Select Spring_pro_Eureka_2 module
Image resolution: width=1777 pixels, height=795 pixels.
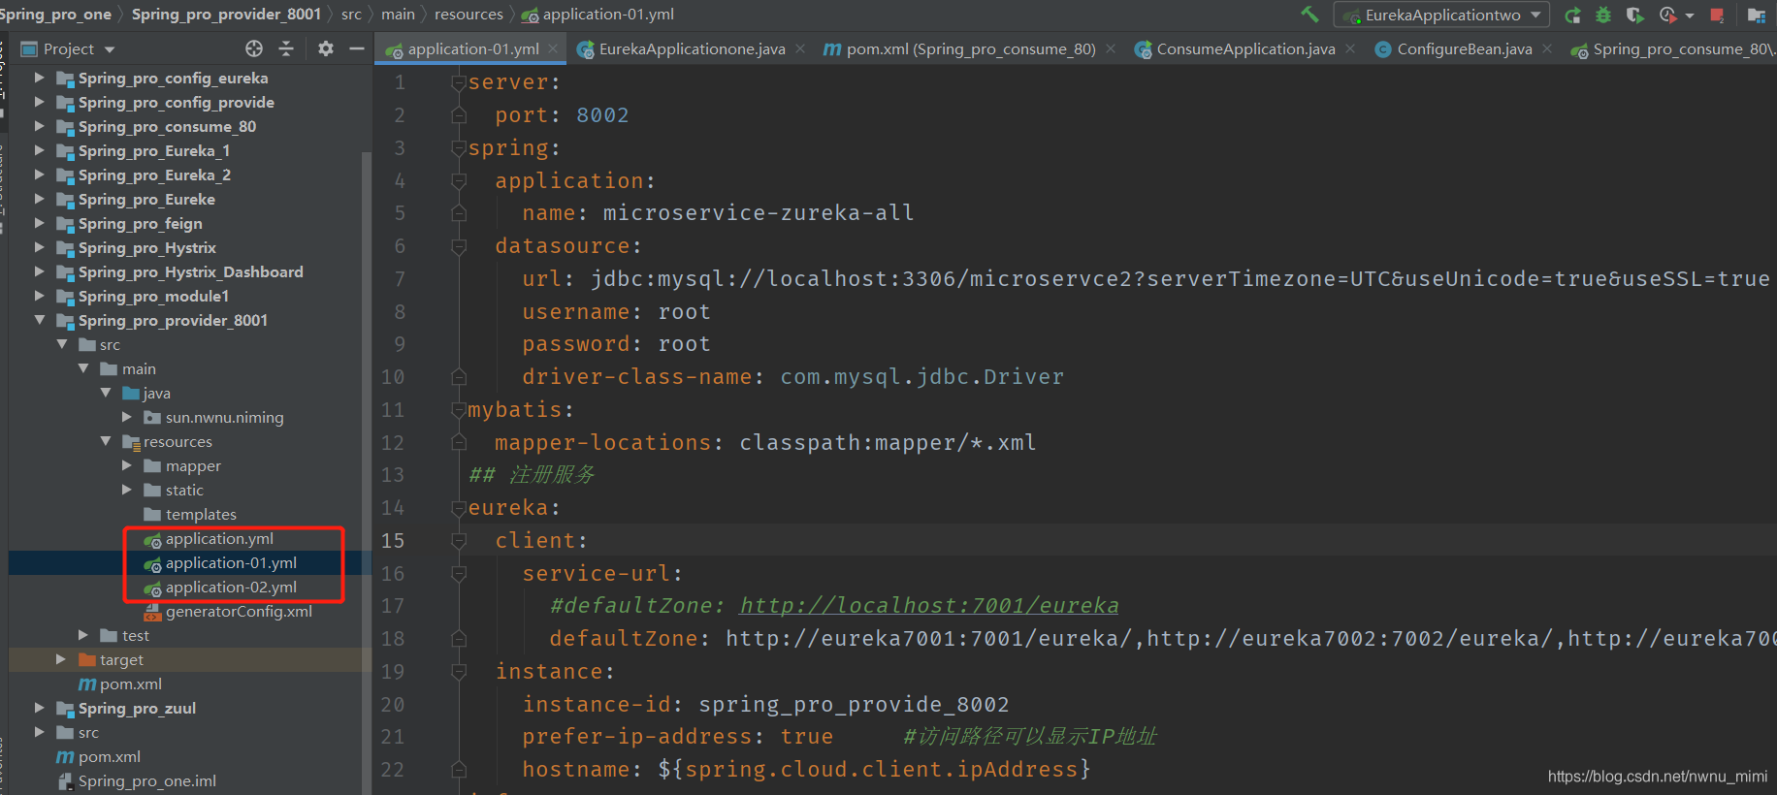click(154, 175)
